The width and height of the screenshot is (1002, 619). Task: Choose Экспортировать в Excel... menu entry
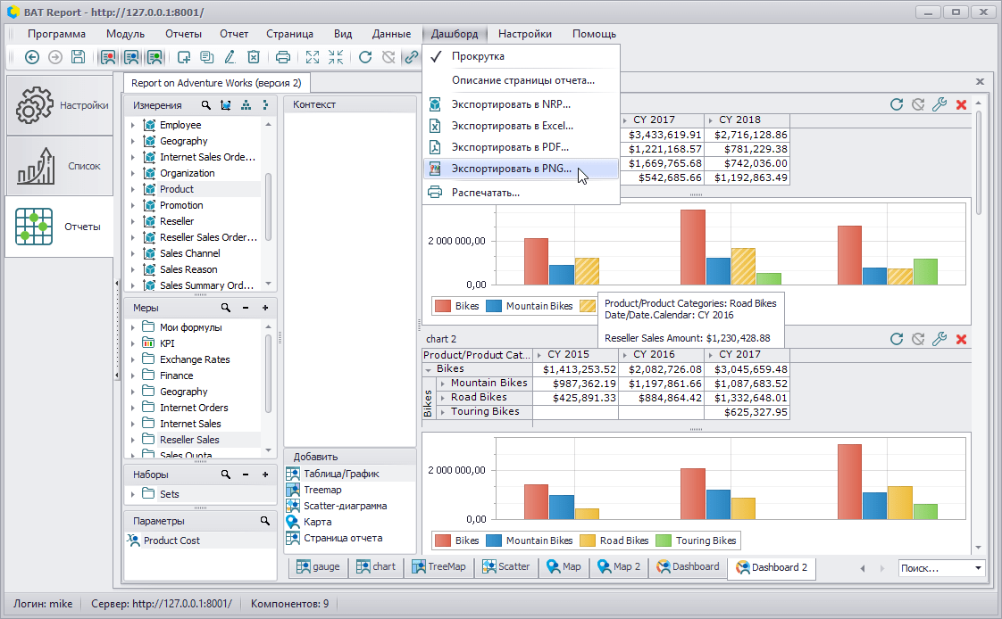(521, 126)
